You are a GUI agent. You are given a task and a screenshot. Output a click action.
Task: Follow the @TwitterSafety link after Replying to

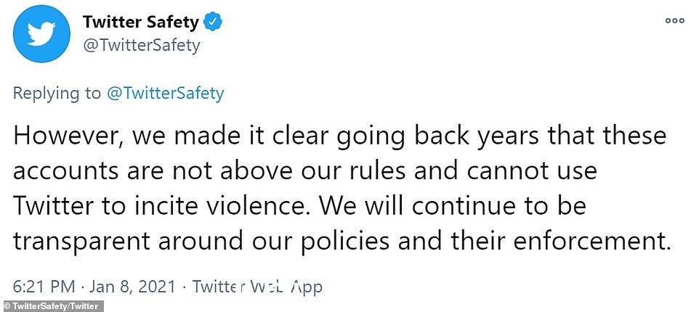click(x=166, y=94)
